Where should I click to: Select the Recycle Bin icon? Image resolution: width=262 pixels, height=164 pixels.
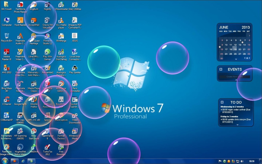pyautogui.click(x=7, y=37)
